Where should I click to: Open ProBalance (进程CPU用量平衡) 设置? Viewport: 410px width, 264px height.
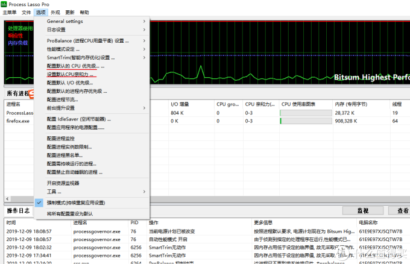(x=92, y=41)
